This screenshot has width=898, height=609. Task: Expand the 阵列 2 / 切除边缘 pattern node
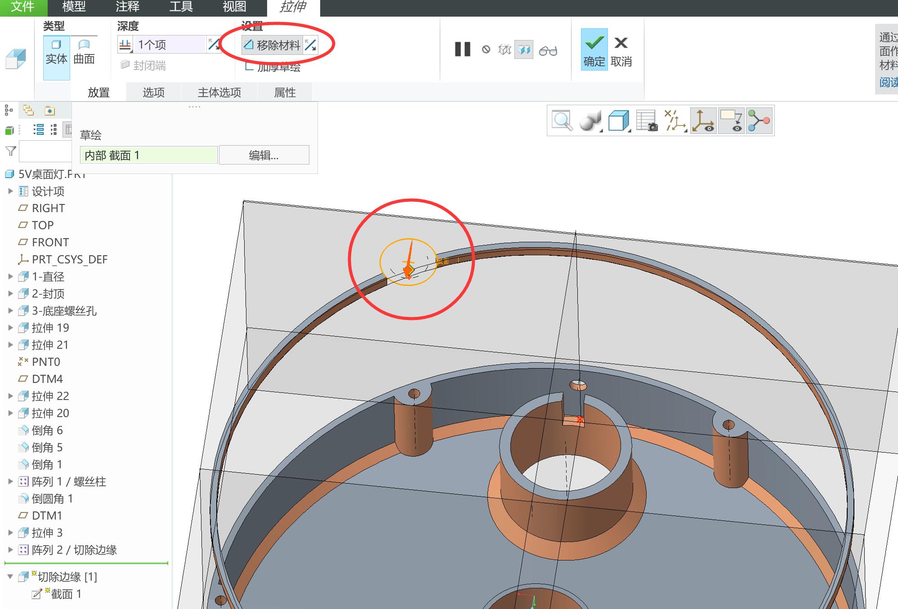pos(10,550)
